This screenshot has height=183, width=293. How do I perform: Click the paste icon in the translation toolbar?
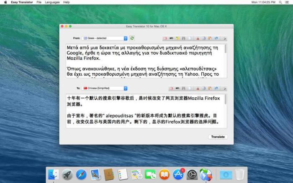pos(210,89)
